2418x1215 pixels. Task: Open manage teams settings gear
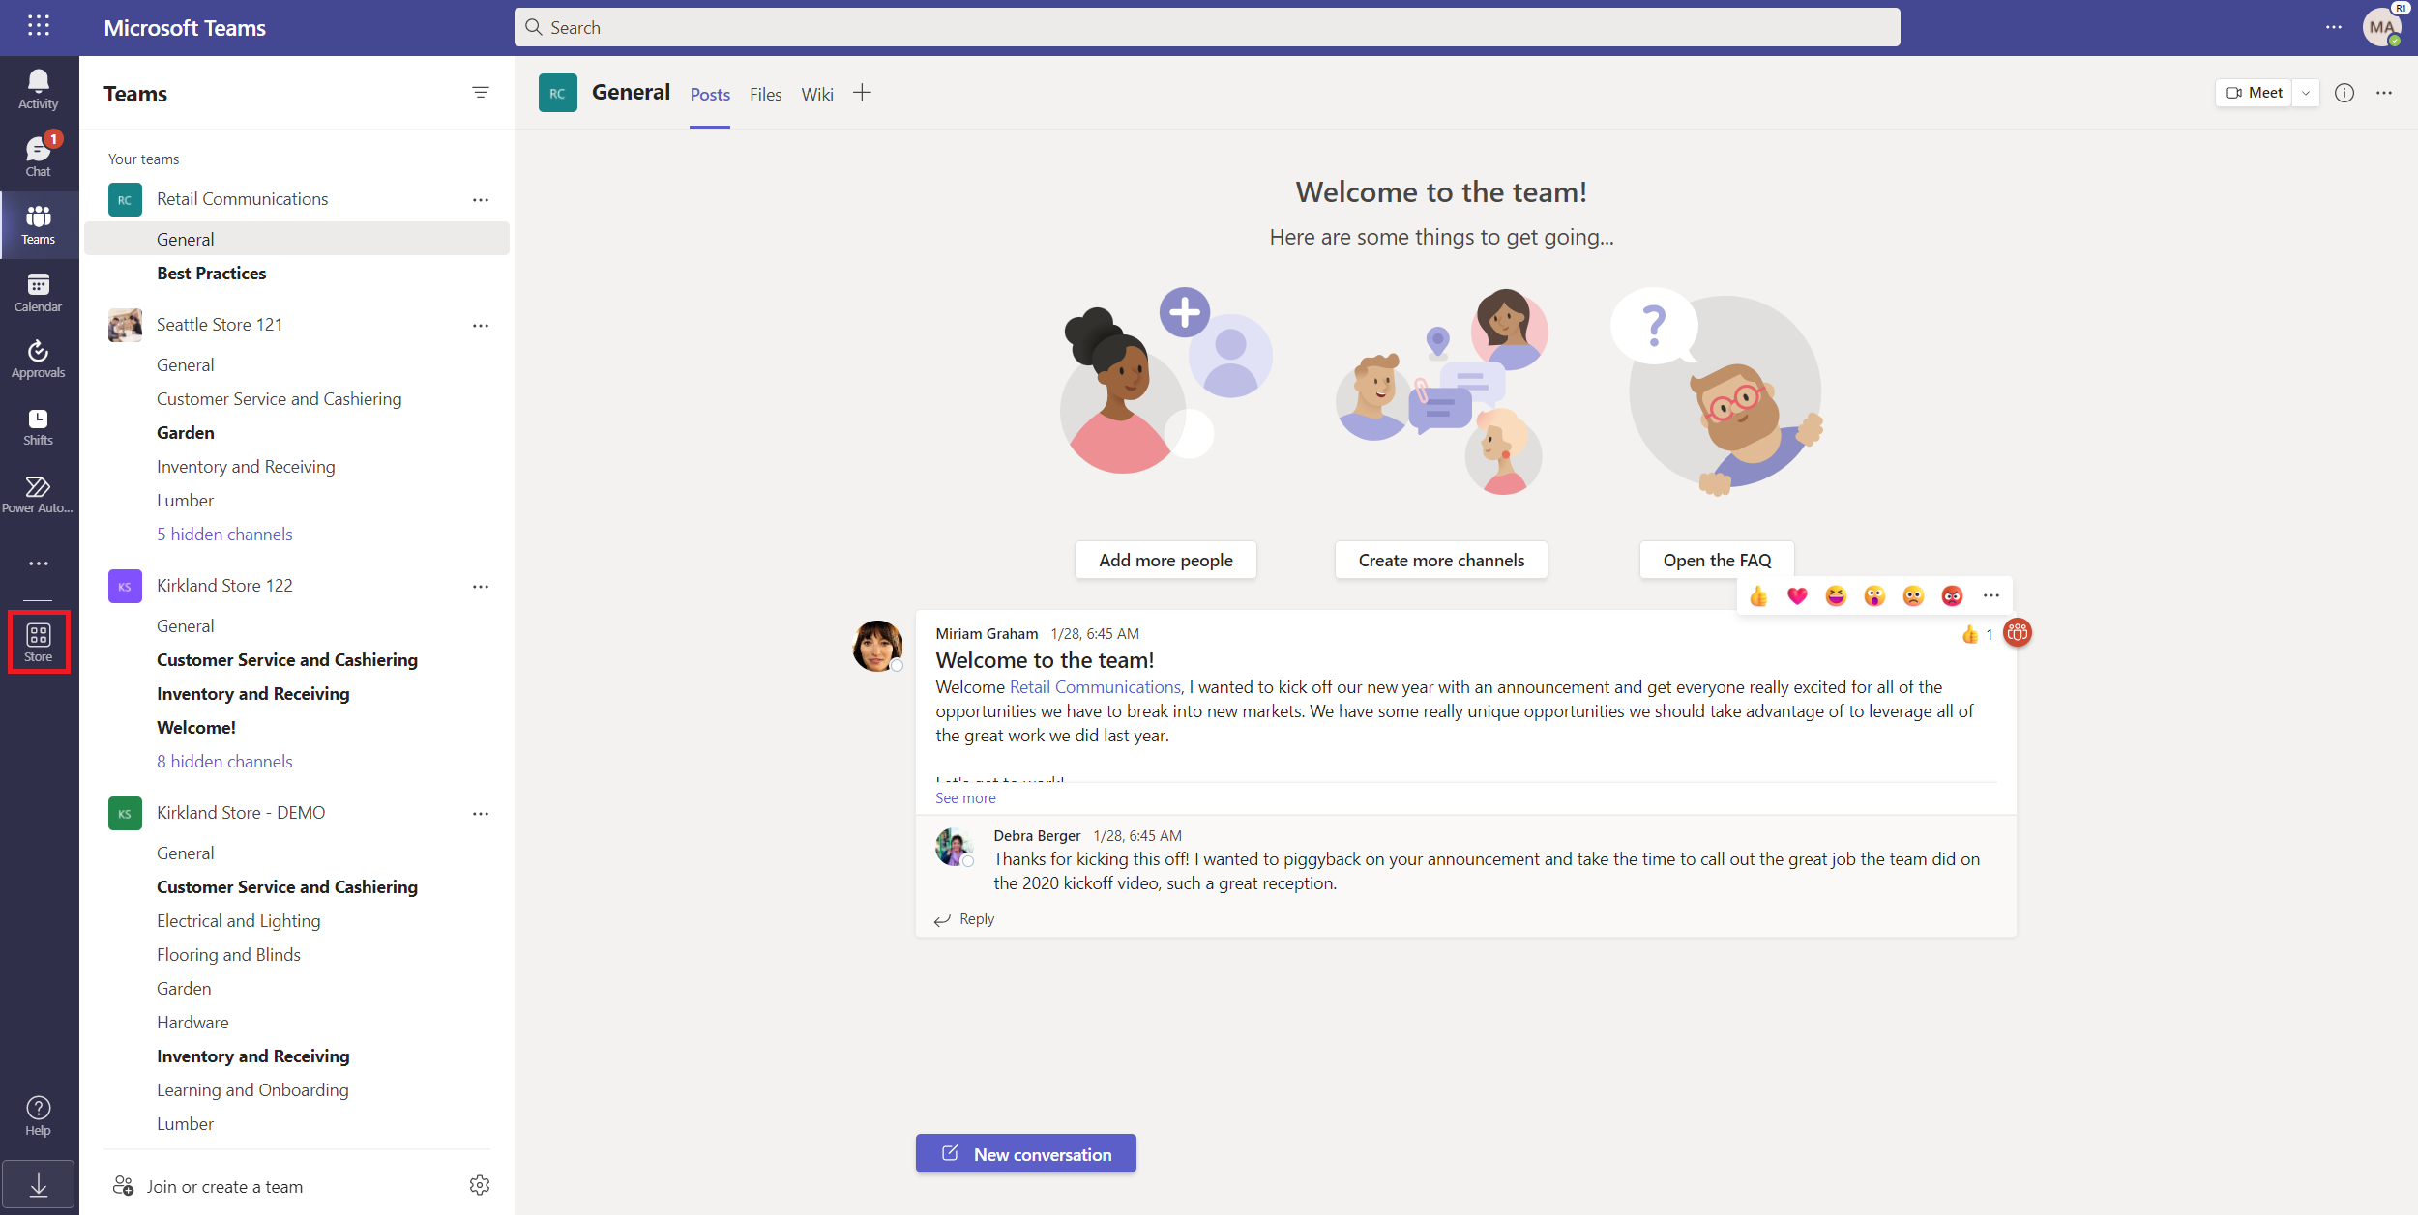click(x=480, y=1185)
